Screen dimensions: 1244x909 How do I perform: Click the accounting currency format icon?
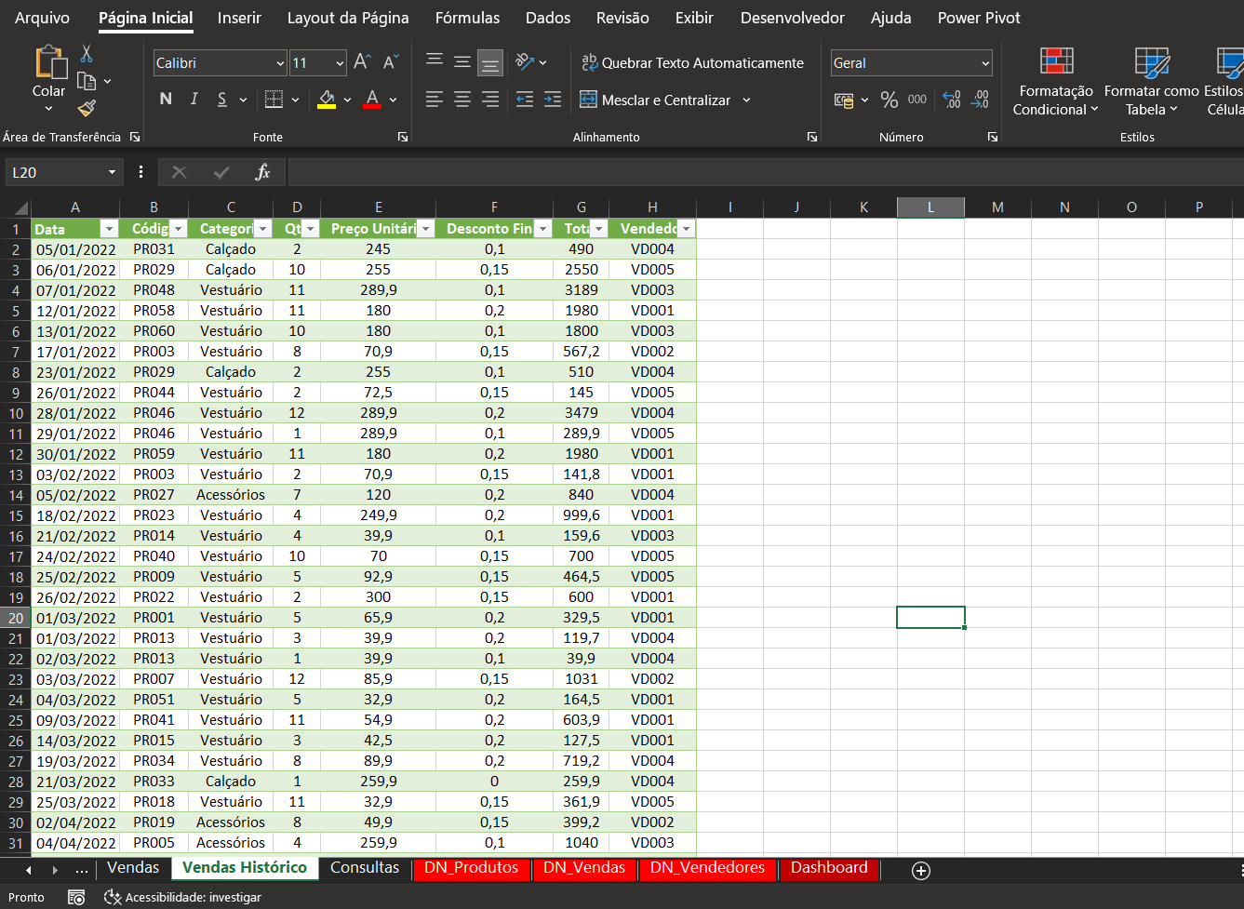tap(844, 100)
